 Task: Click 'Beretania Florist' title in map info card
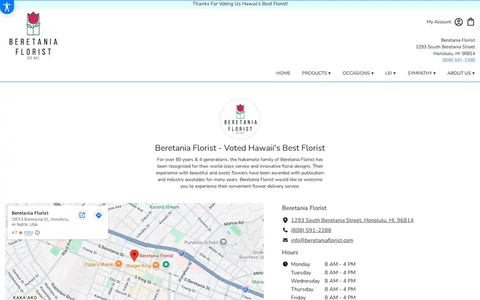click(x=30, y=213)
